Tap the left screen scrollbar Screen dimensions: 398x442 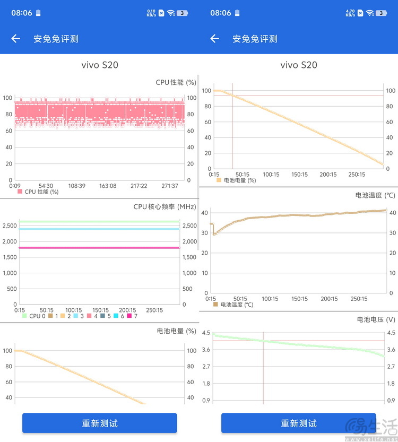click(198, 162)
